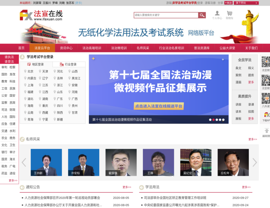Click 更多 in 全民学法 panel

(251, 82)
